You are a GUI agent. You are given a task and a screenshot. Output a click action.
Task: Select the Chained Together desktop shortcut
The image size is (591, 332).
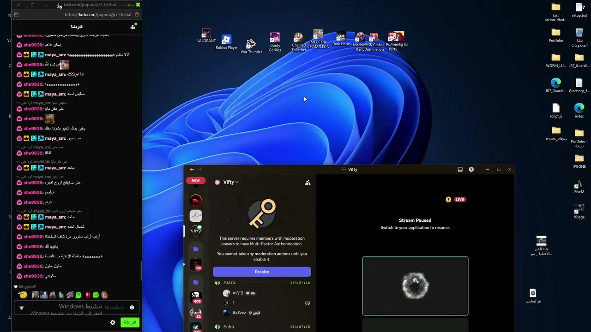(299, 41)
